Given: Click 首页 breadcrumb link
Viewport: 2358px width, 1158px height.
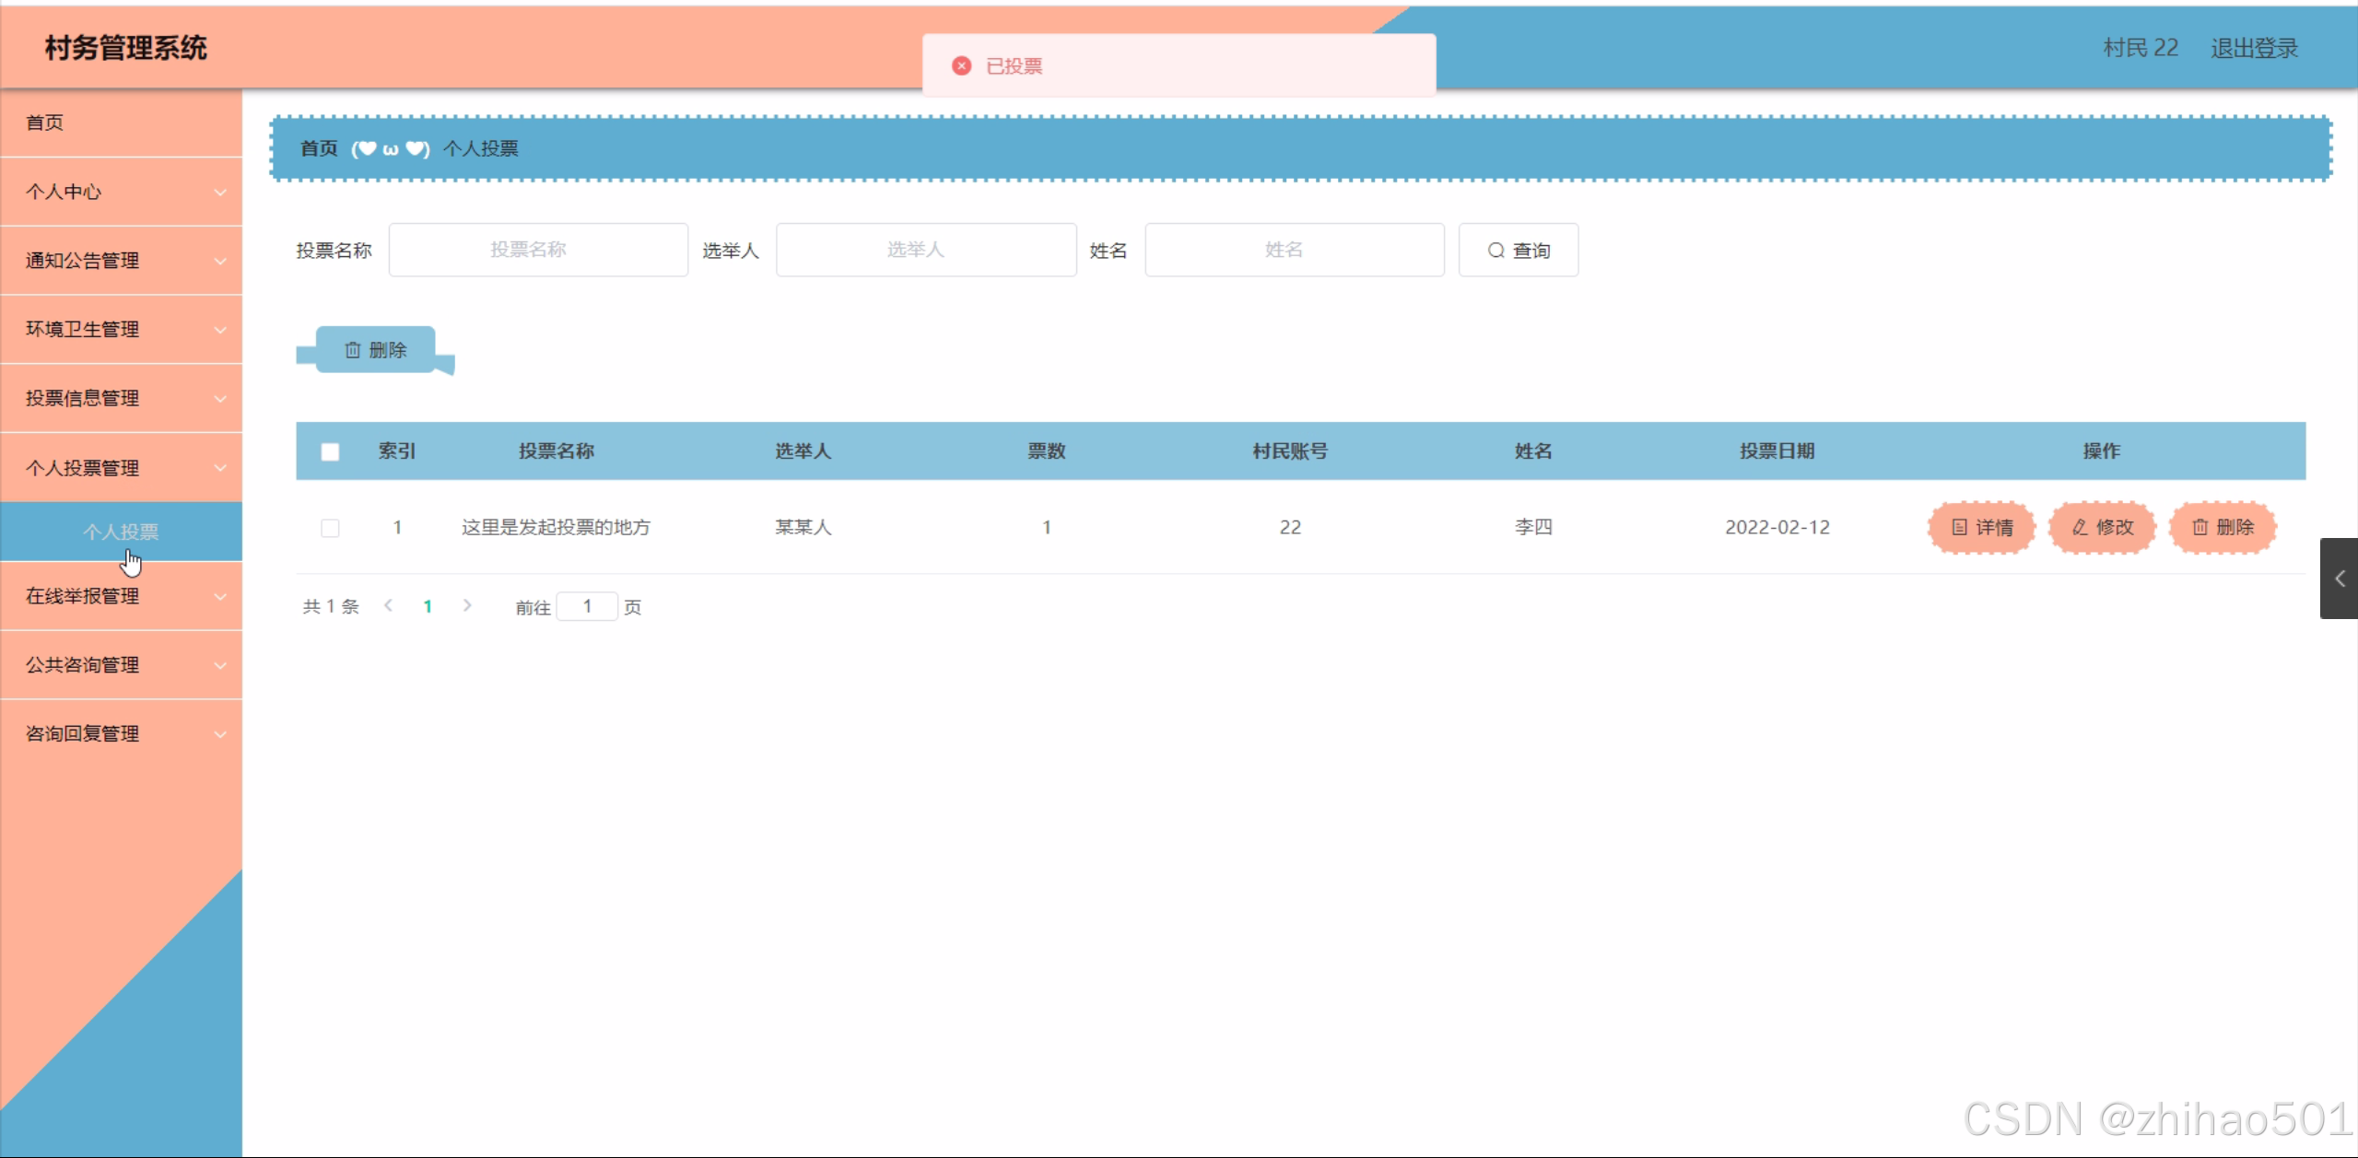Looking at the screenshot, I should click(319, 148).
